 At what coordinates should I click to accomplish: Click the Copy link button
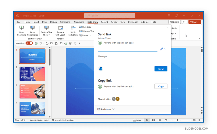(161, 86)
